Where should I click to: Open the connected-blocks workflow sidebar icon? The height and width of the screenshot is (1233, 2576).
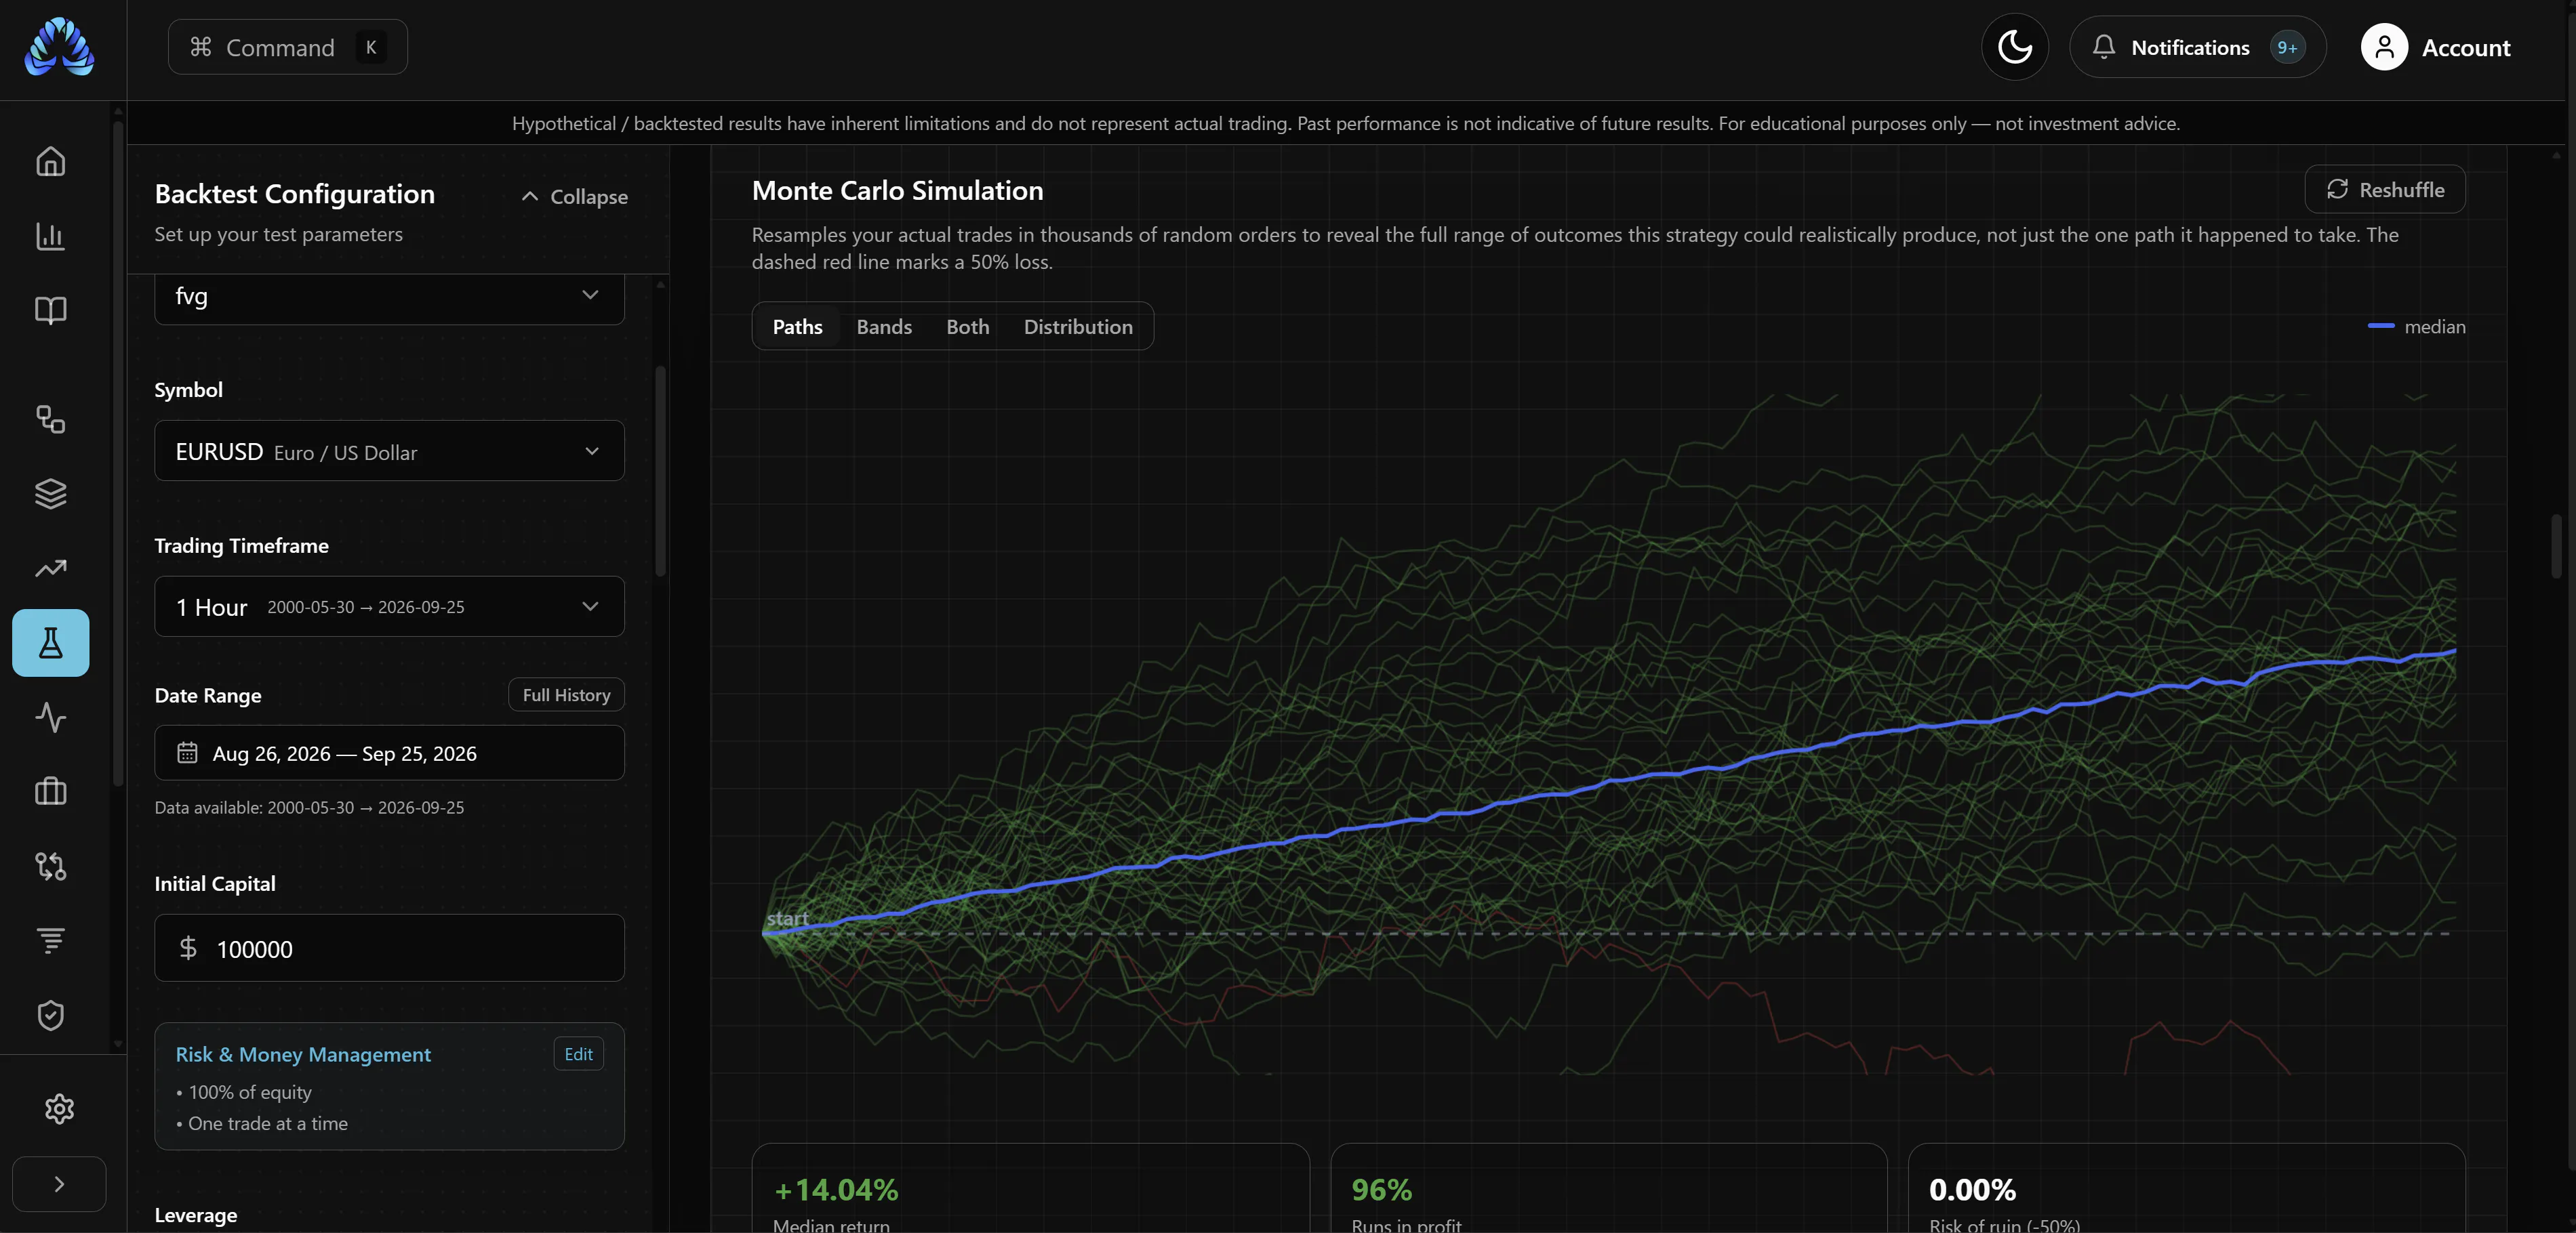click(50, 419)
